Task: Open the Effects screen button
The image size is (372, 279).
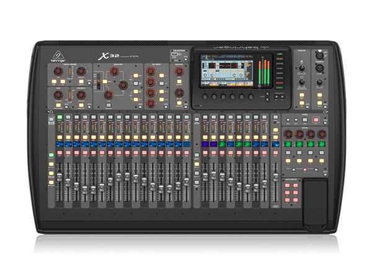Action: click(280, 78)
